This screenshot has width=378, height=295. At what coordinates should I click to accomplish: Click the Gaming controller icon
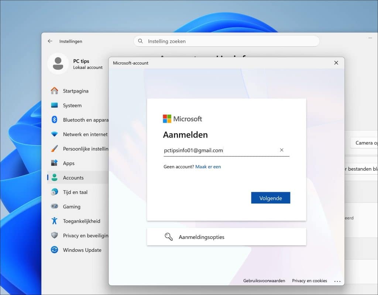coord(55,206)
